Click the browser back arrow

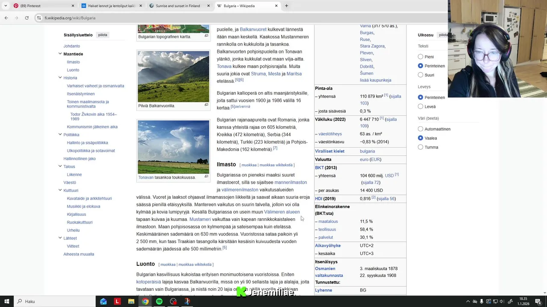pos(6,18)
